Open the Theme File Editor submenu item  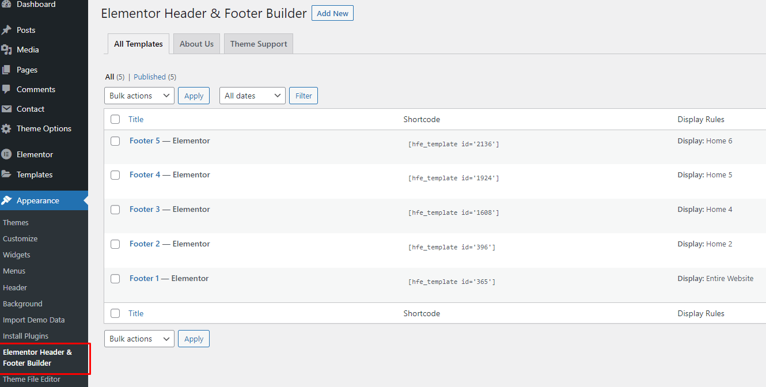[x=32, y=379]
